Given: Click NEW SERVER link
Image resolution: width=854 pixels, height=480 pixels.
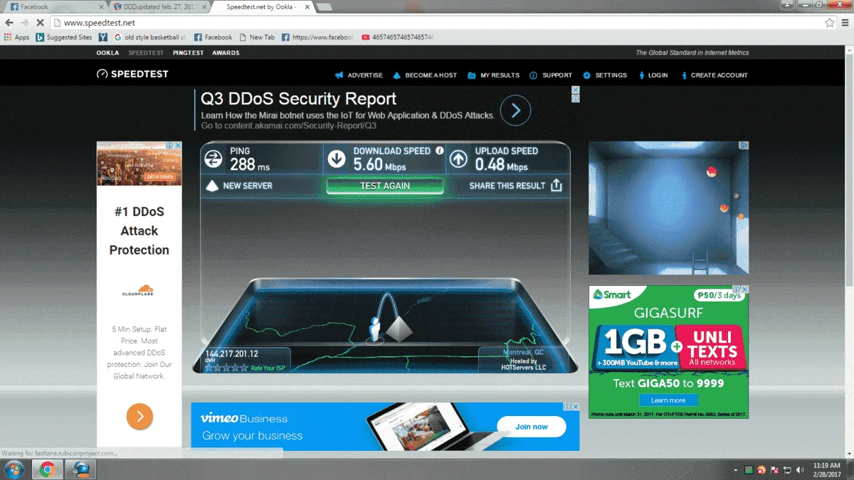Looking at the screenshot, I should coord(248,186).
